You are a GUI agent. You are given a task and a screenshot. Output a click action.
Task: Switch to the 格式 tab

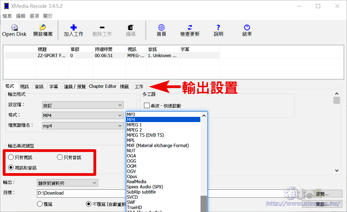click(10, 86)
